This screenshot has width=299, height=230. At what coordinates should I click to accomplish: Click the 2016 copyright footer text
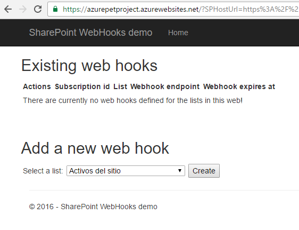(93, 207)
